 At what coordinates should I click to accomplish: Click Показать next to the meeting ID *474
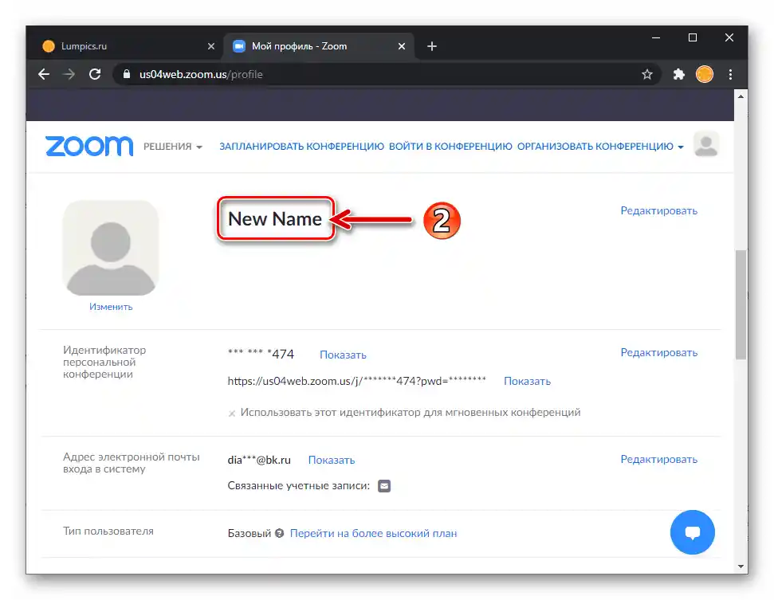(x=343, y=355)
